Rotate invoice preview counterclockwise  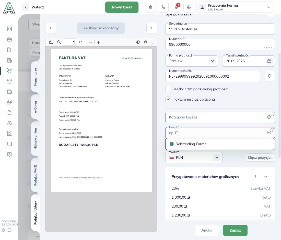146,42
